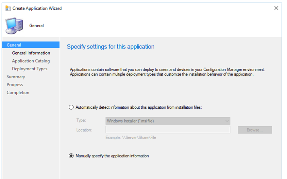Go to Deployment Types step

pos(30,69)
